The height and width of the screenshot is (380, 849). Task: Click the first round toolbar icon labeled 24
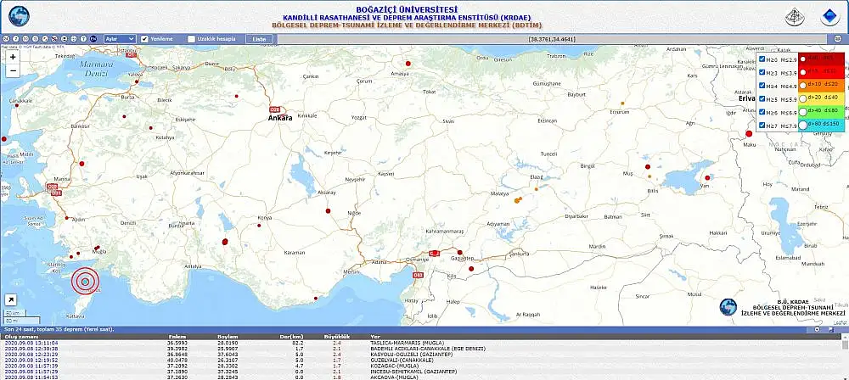point(6,39)
